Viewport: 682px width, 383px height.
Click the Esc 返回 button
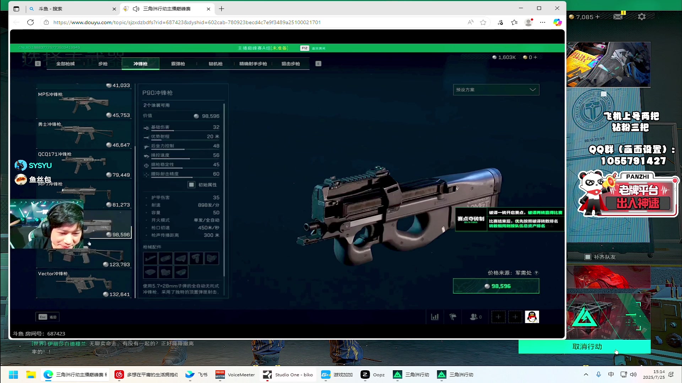pyautogui.click(x=48, y=317)
